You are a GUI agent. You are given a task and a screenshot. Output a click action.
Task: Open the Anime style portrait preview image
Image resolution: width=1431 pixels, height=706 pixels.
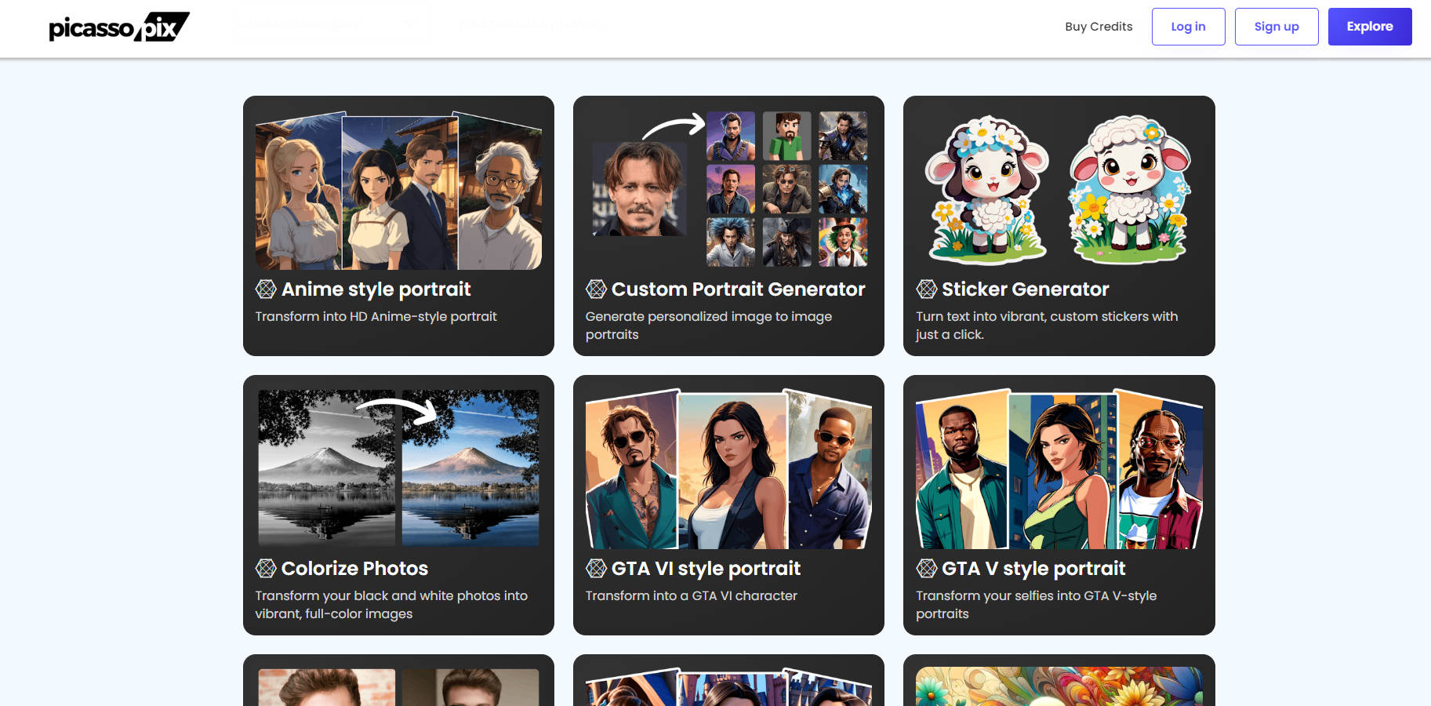point(398,191)
